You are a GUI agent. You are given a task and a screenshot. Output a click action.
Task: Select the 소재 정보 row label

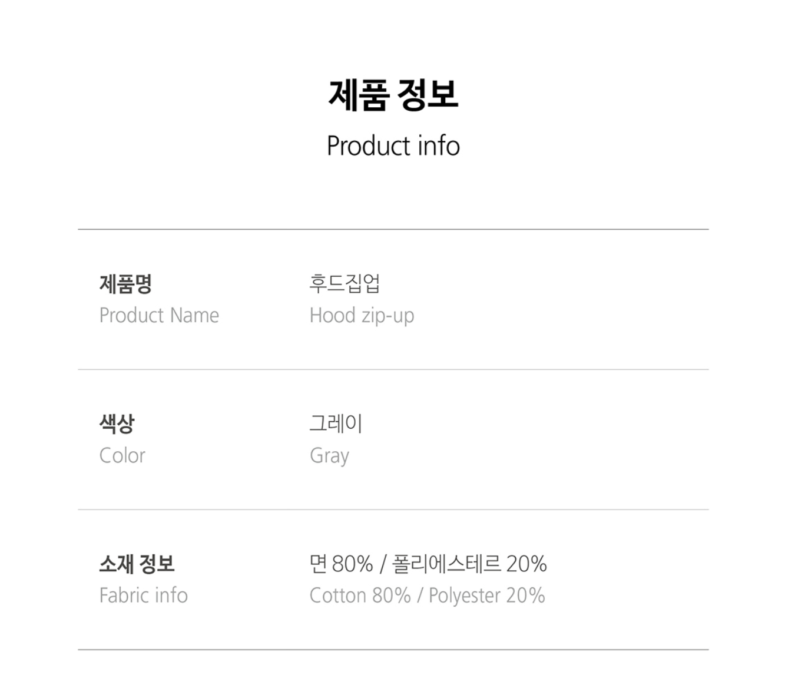(137, 564)
